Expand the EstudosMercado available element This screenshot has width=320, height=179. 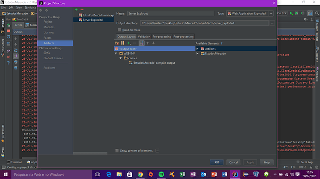198,54
